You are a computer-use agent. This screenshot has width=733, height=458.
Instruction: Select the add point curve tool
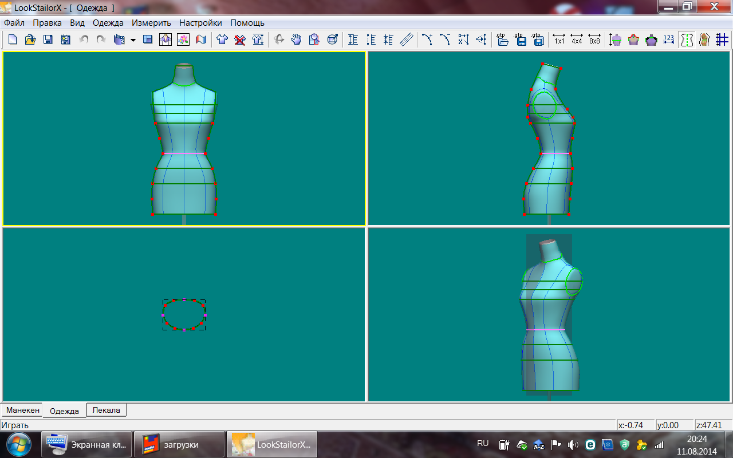(427, 40)
